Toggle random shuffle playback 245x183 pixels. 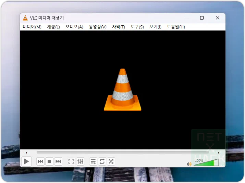tap(111, 161)
